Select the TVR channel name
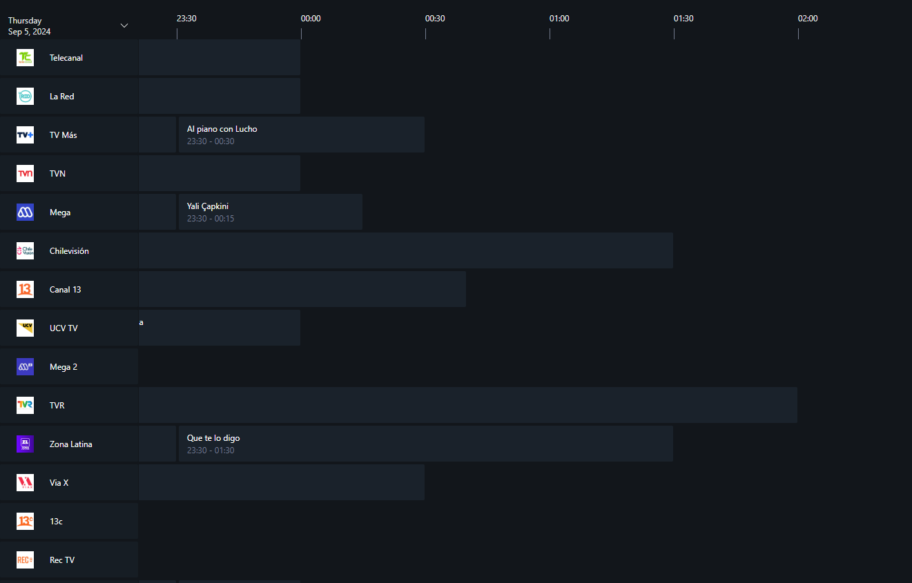 57,406
